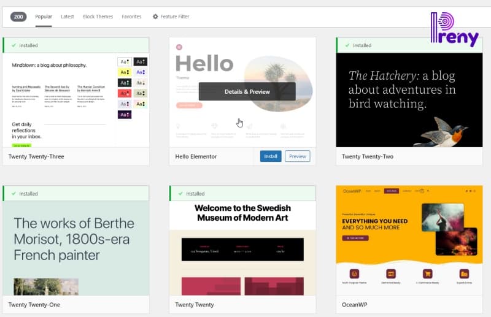Open Details & Preview for Hello Elementor
Screen dimensions: 491x317
247,92
